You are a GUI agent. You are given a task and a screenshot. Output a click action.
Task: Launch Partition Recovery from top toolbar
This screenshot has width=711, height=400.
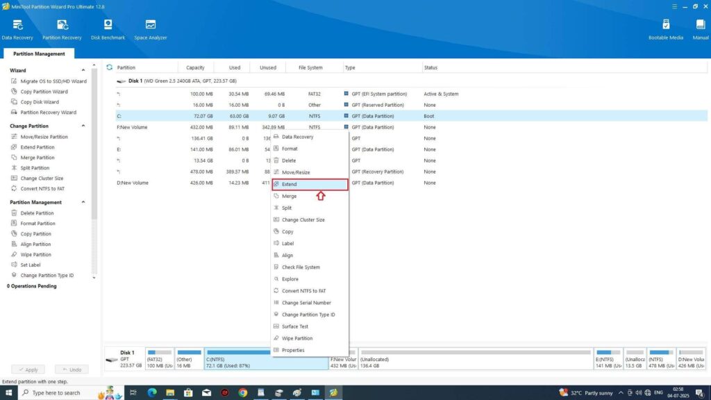click(x=62, y=28)
